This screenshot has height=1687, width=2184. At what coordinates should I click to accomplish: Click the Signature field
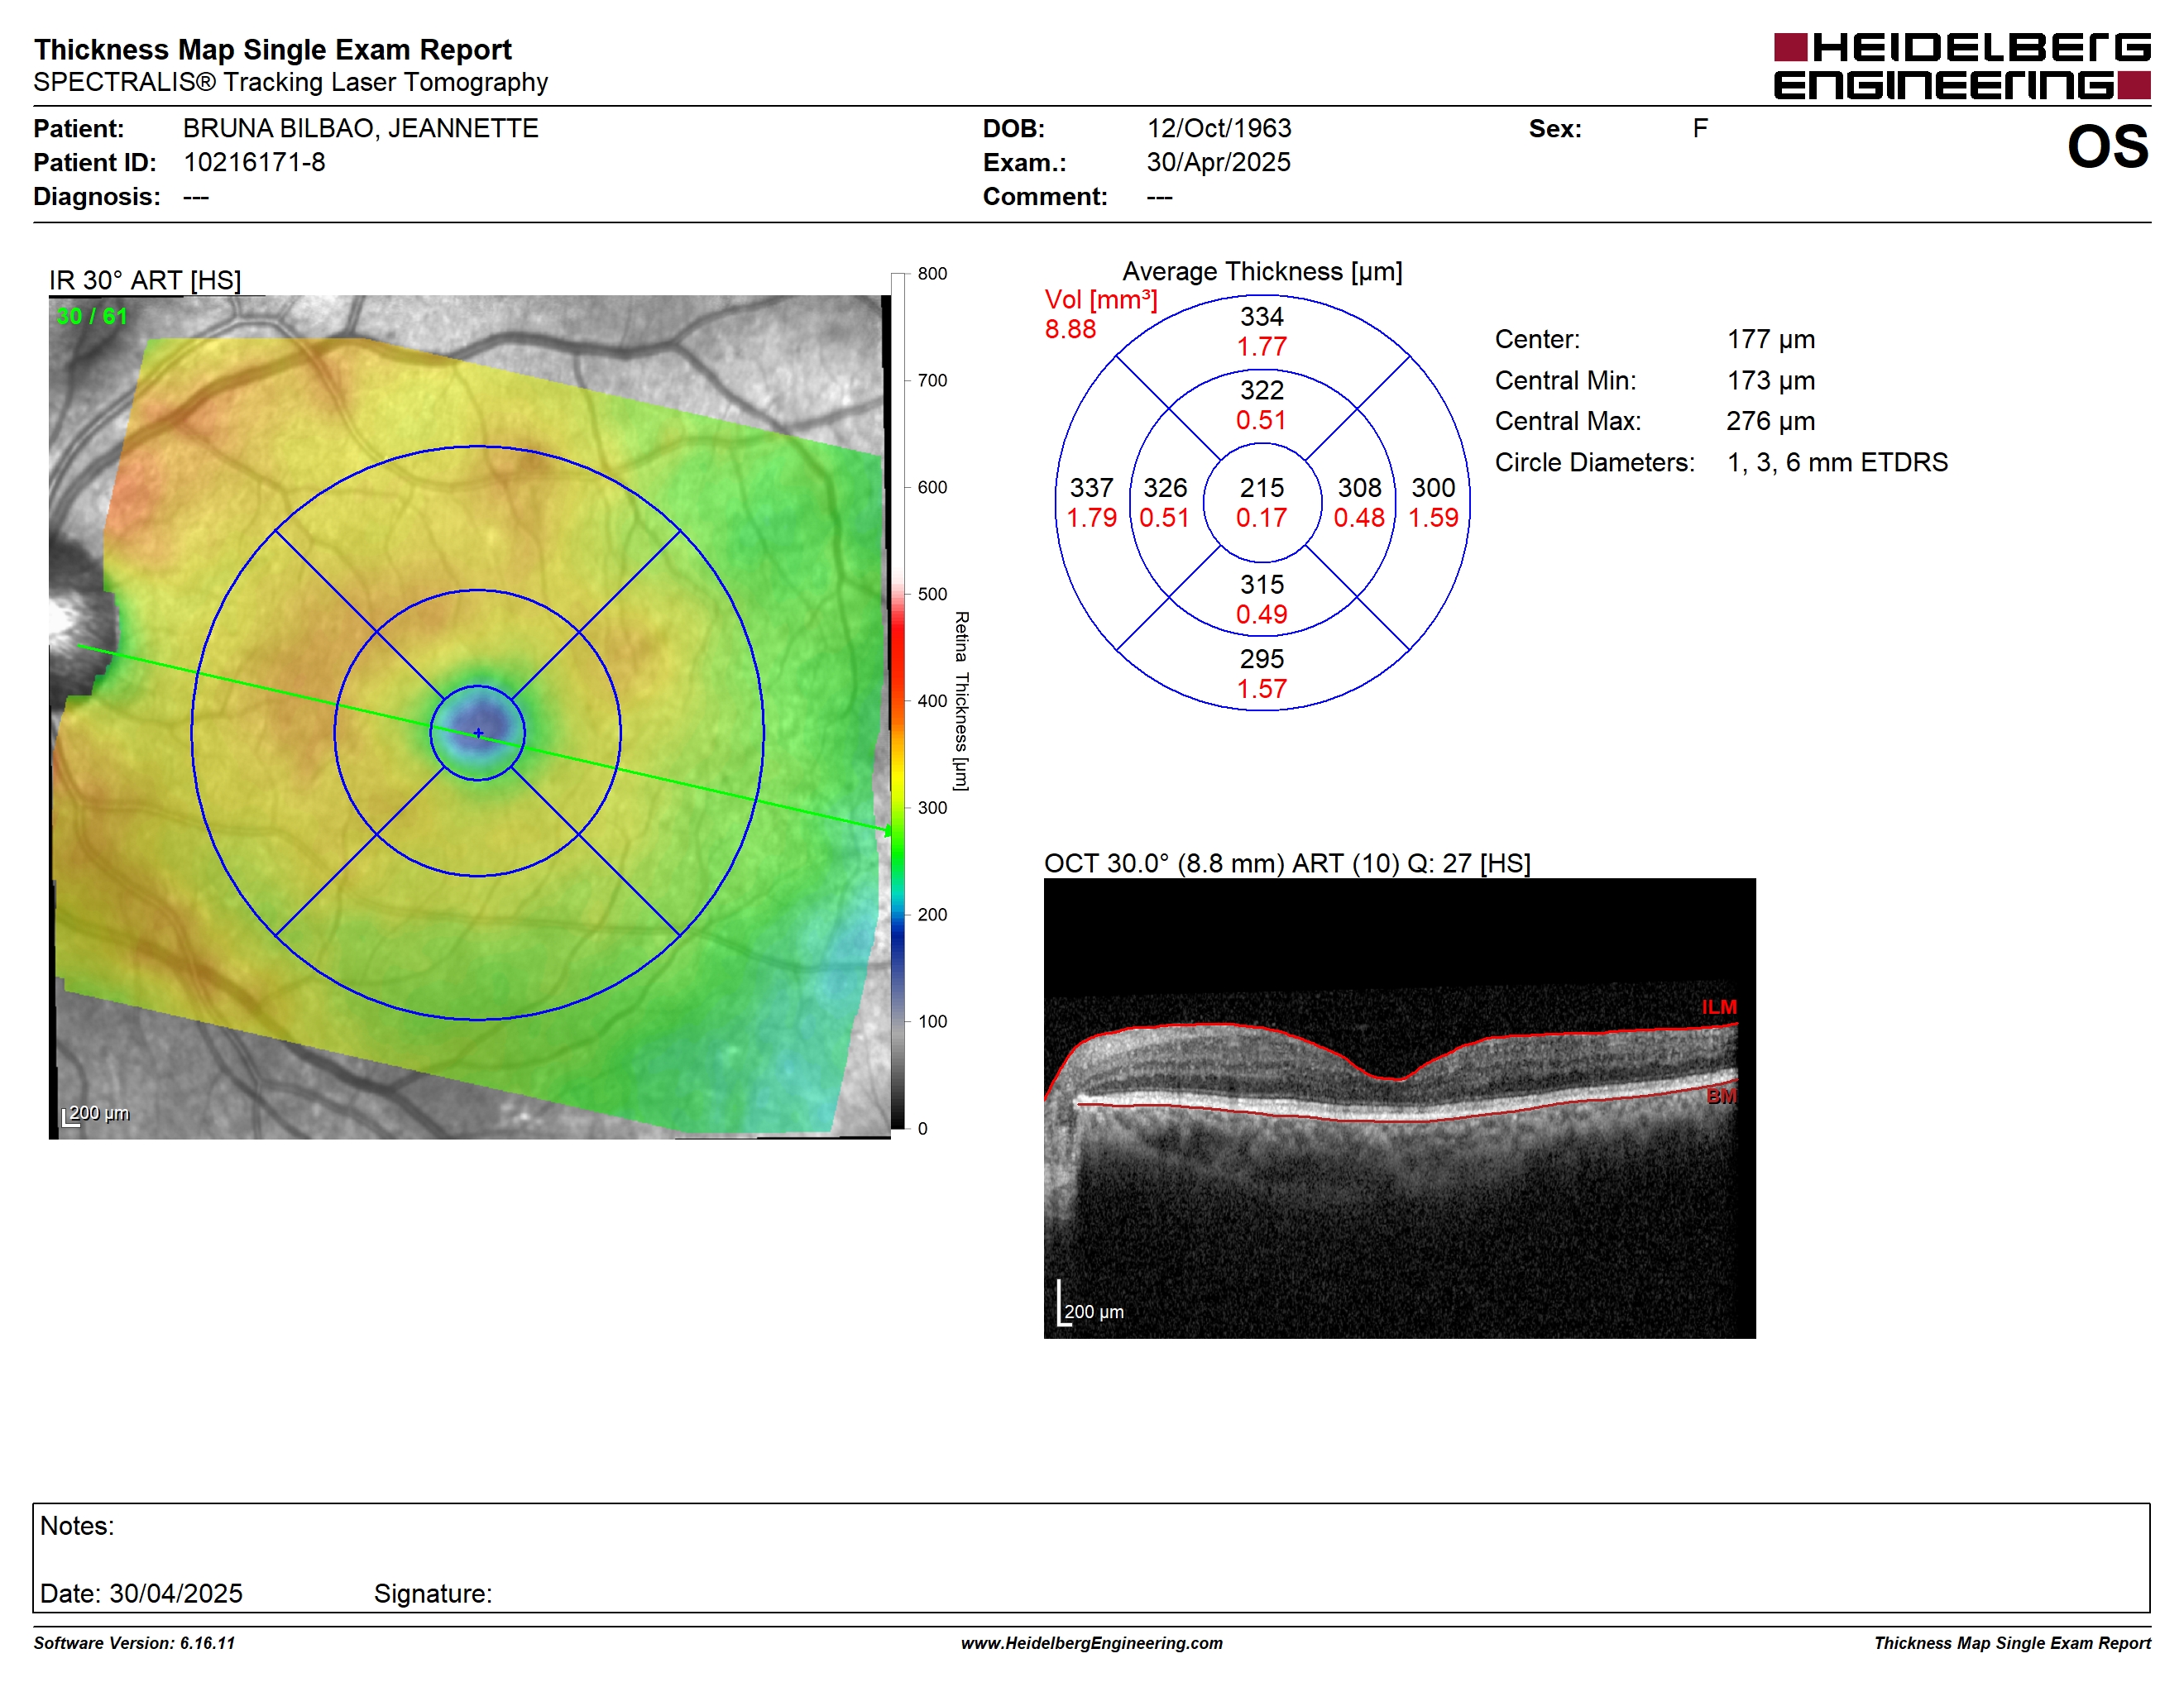click(433, 1594)
